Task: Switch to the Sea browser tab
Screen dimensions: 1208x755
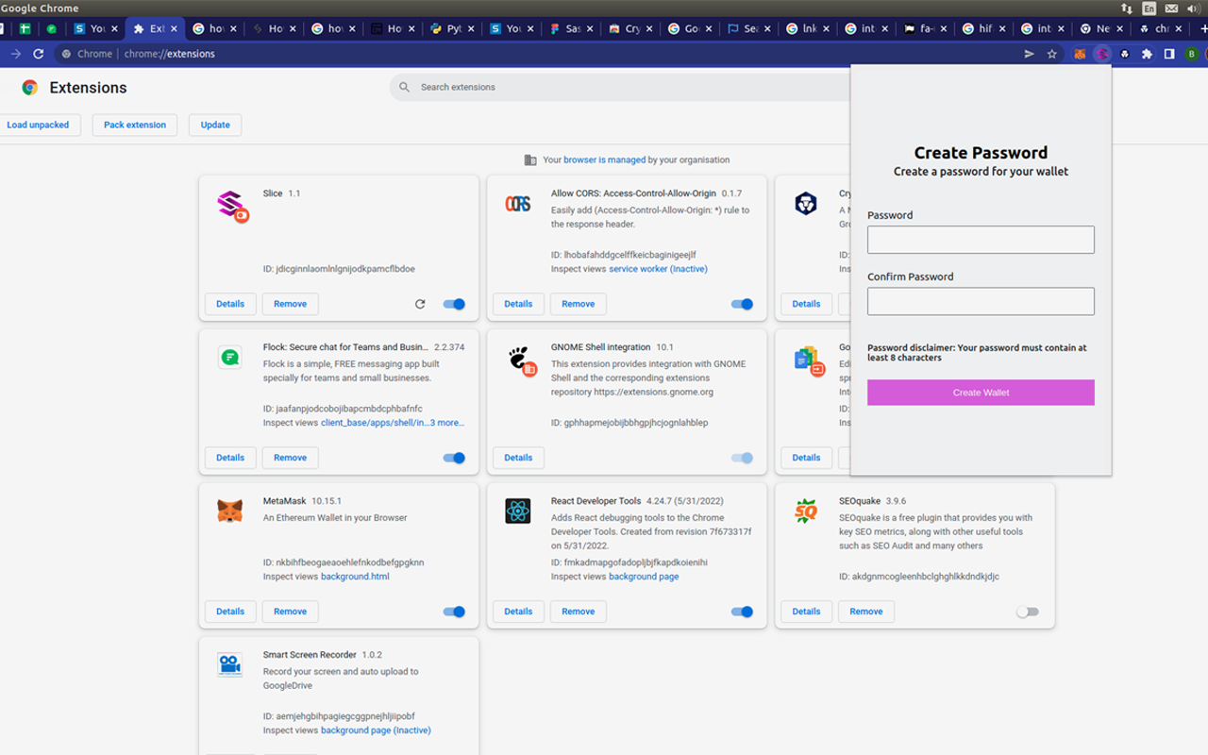Action: [748, 28]
